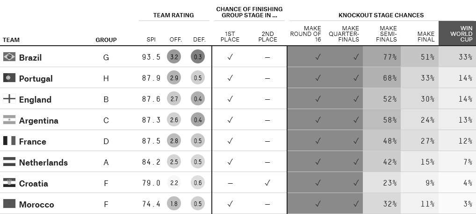Sort by Make Semi-Finals header
This screenshot has width=476, height=214.
click(x=388, y=34)
